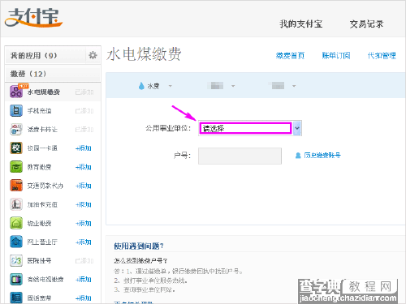
Task: Select the 手机充值 sidebar label
Action: (x=39, y=111)
